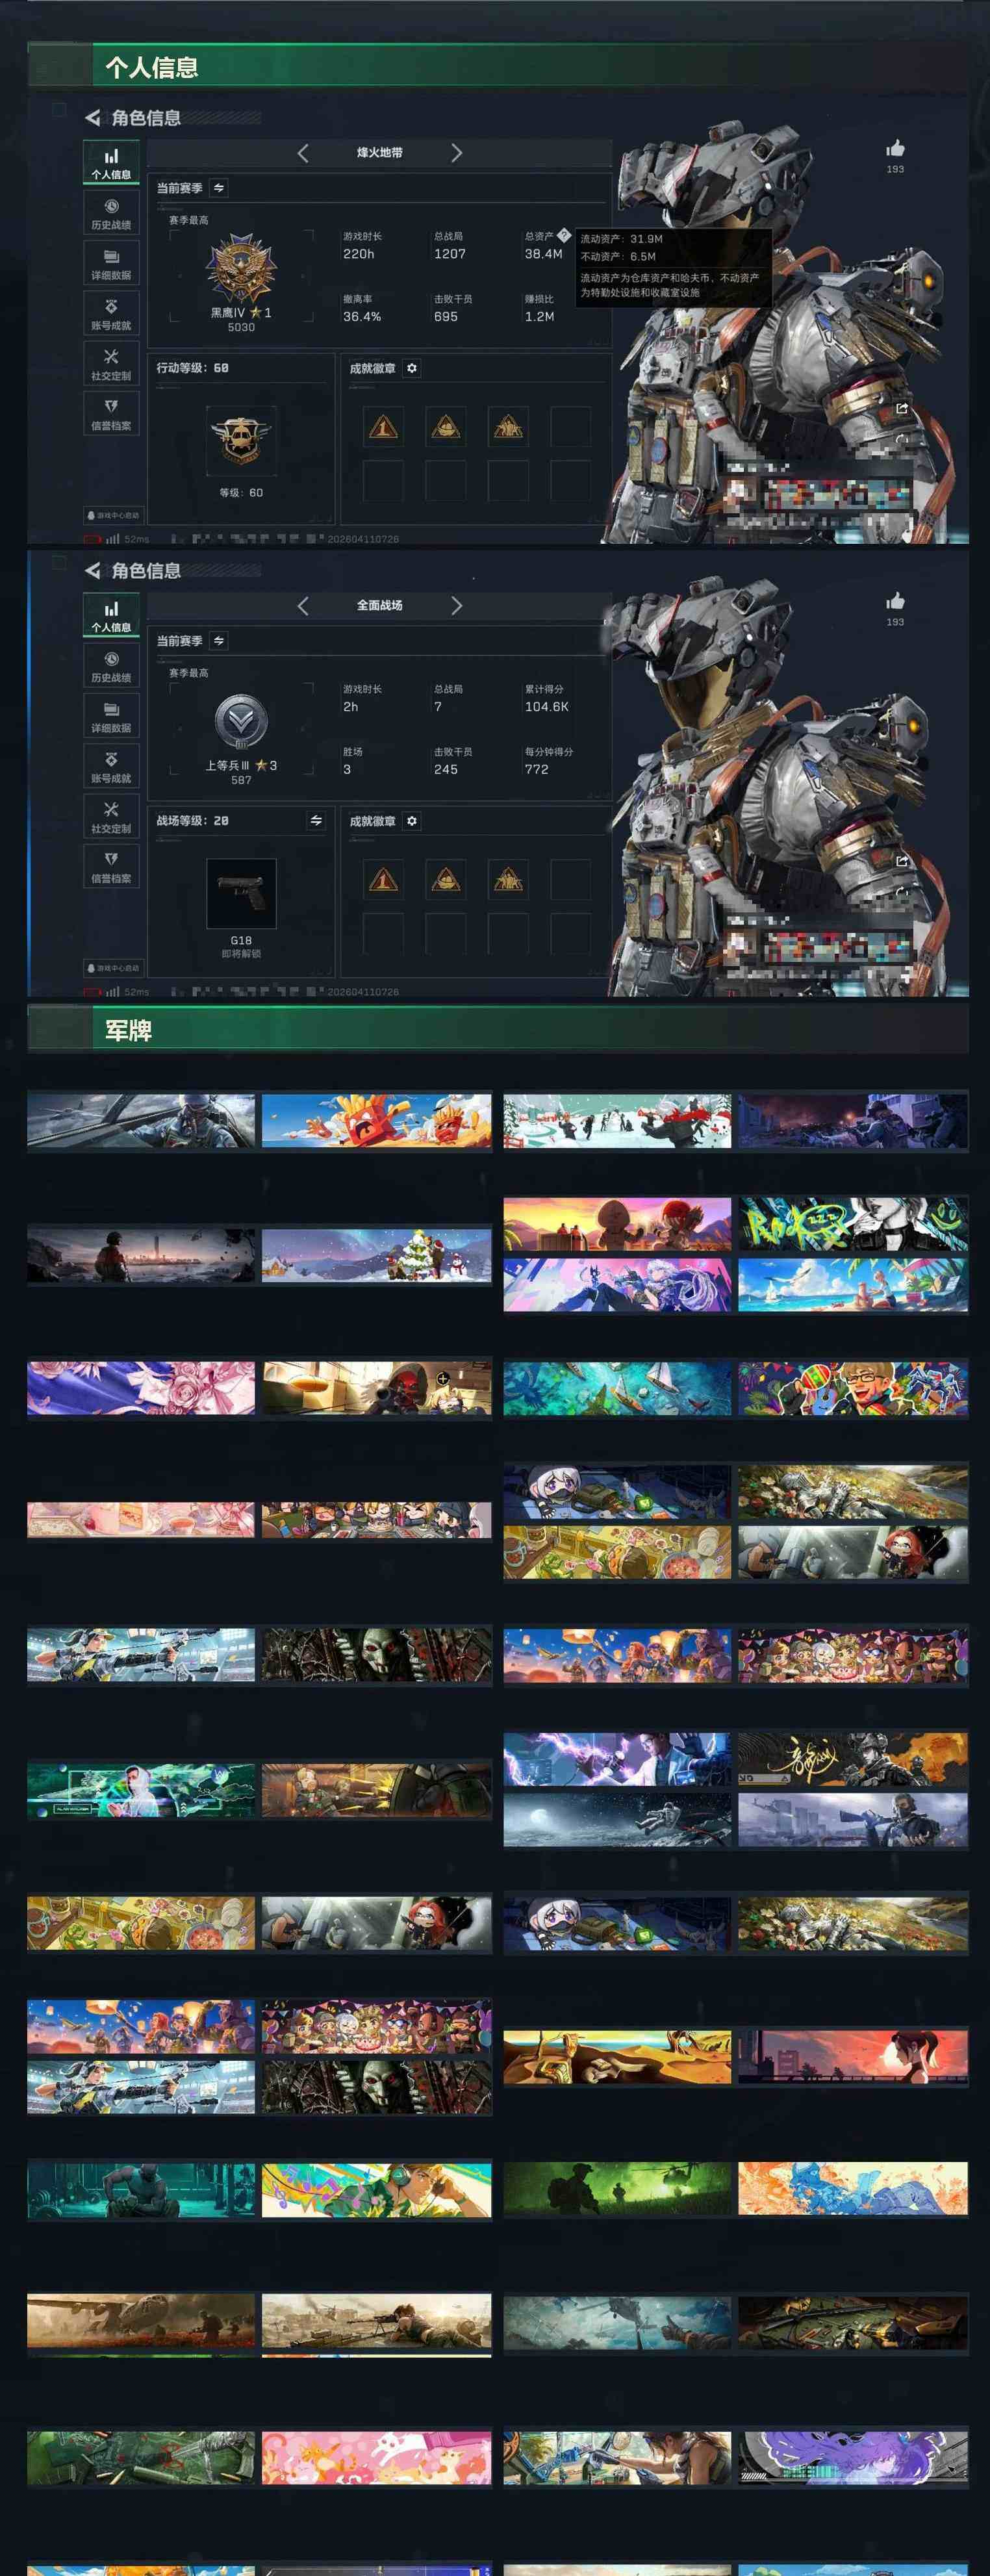The width and height of the screenshot is (990, 2576).
Task: Open 账号成就 tab in 全面战场 panel
Action: (x=111, y=767)
